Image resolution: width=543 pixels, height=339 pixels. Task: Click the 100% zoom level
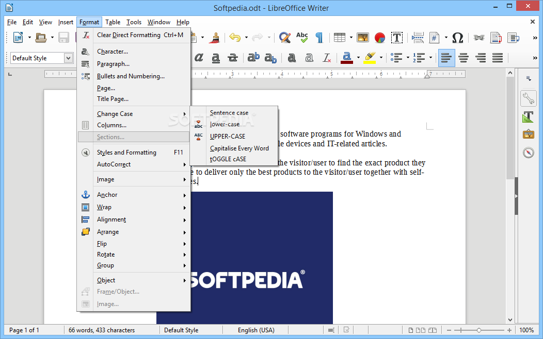(526, 330)
